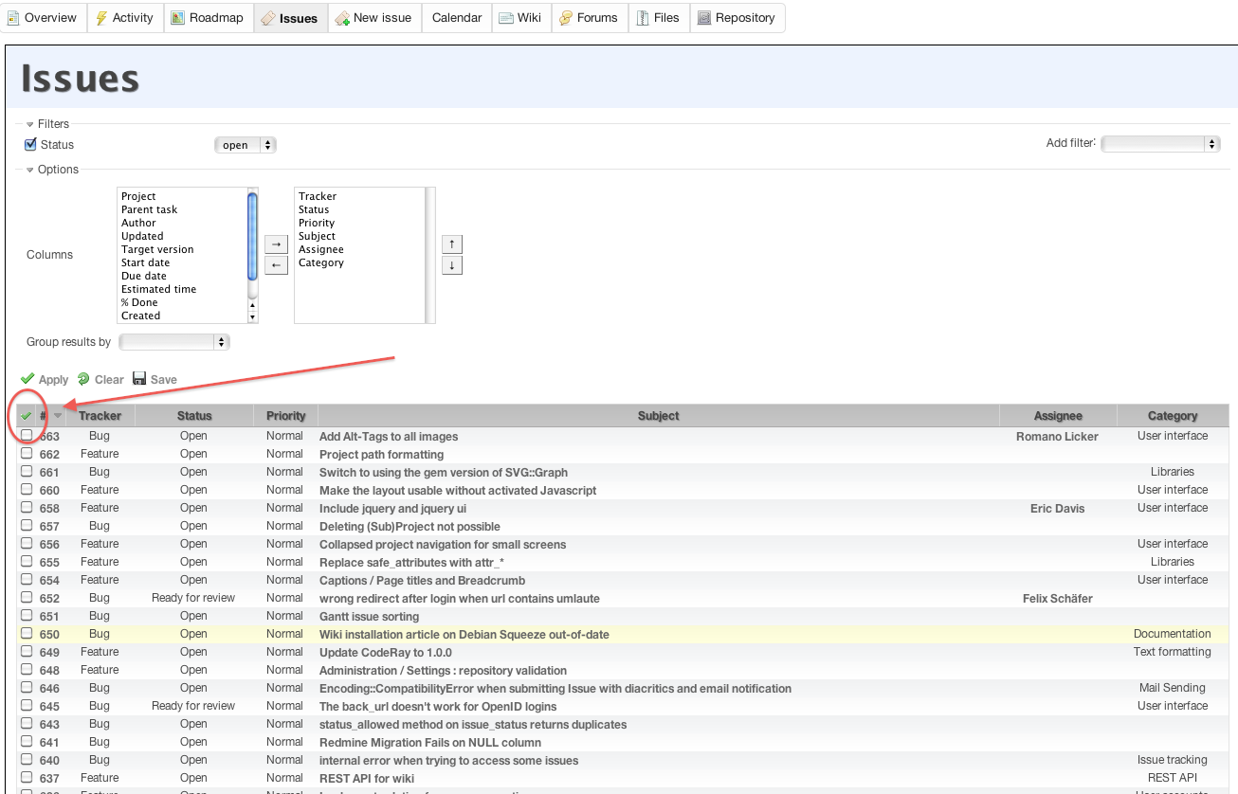
Task: Collapse the Filters section
Action: 47,124
